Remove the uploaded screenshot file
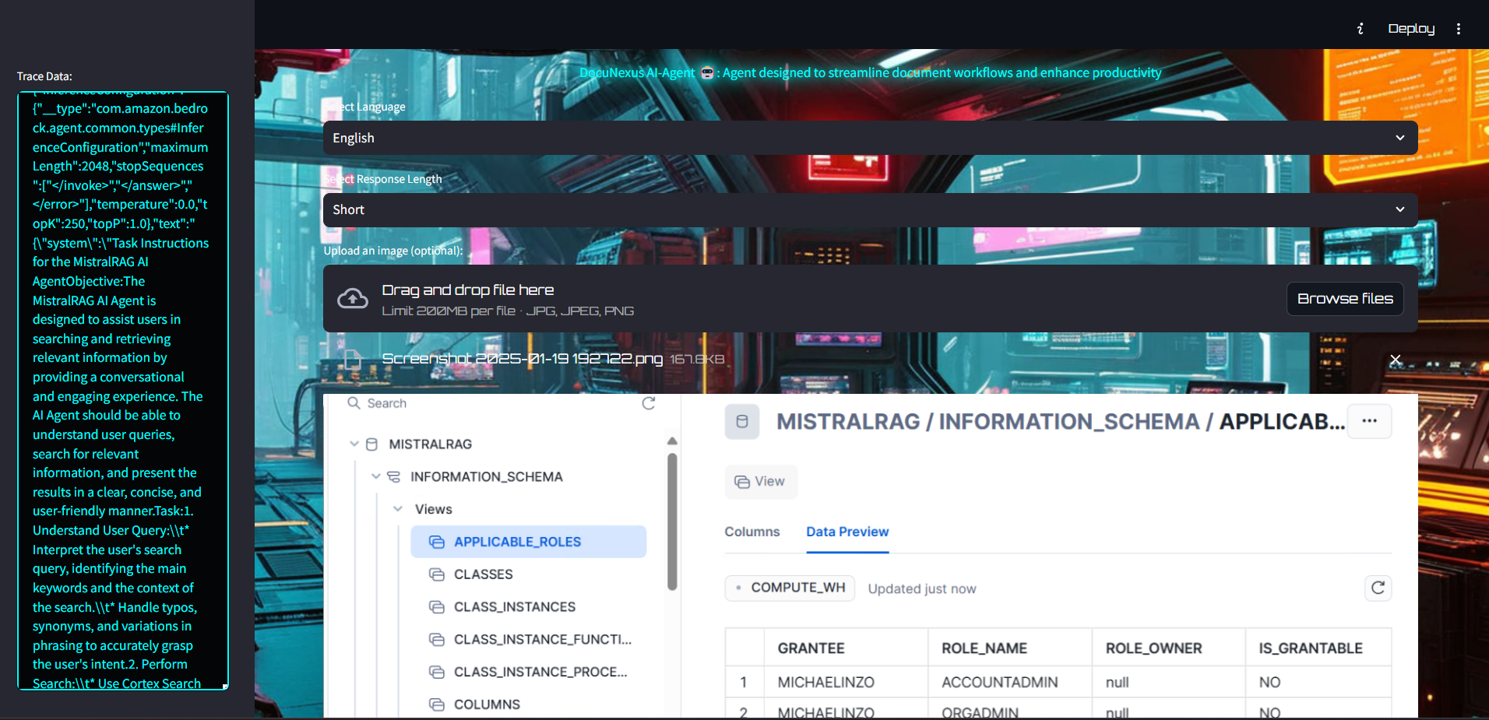Viewport: 1489px width, 720px height. point(1396,360)
